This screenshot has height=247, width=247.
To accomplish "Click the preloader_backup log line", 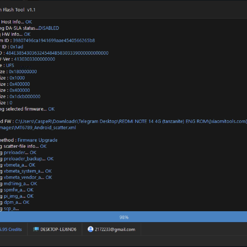I will 27,159.
